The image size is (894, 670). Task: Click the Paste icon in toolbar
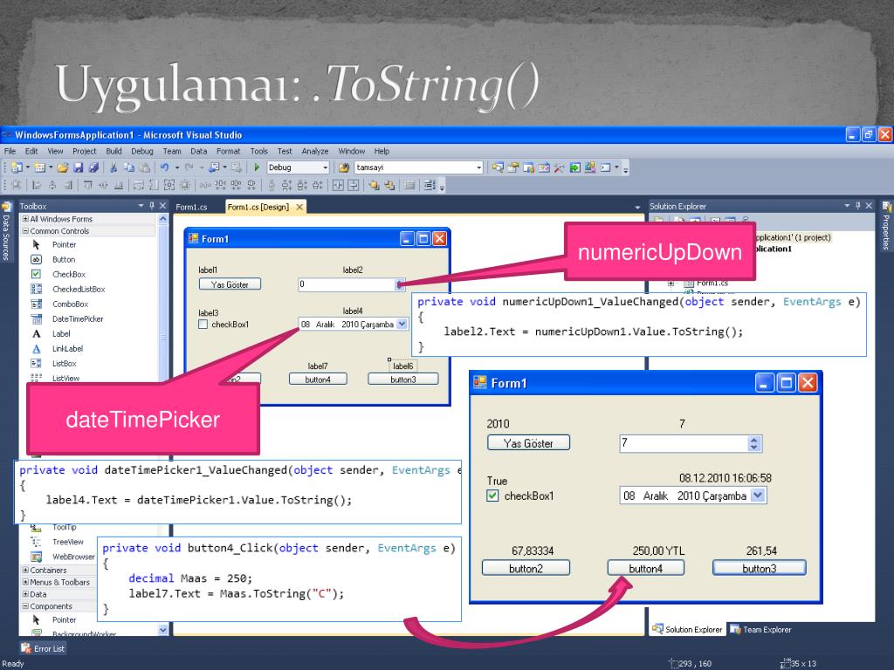click(145, 167)
